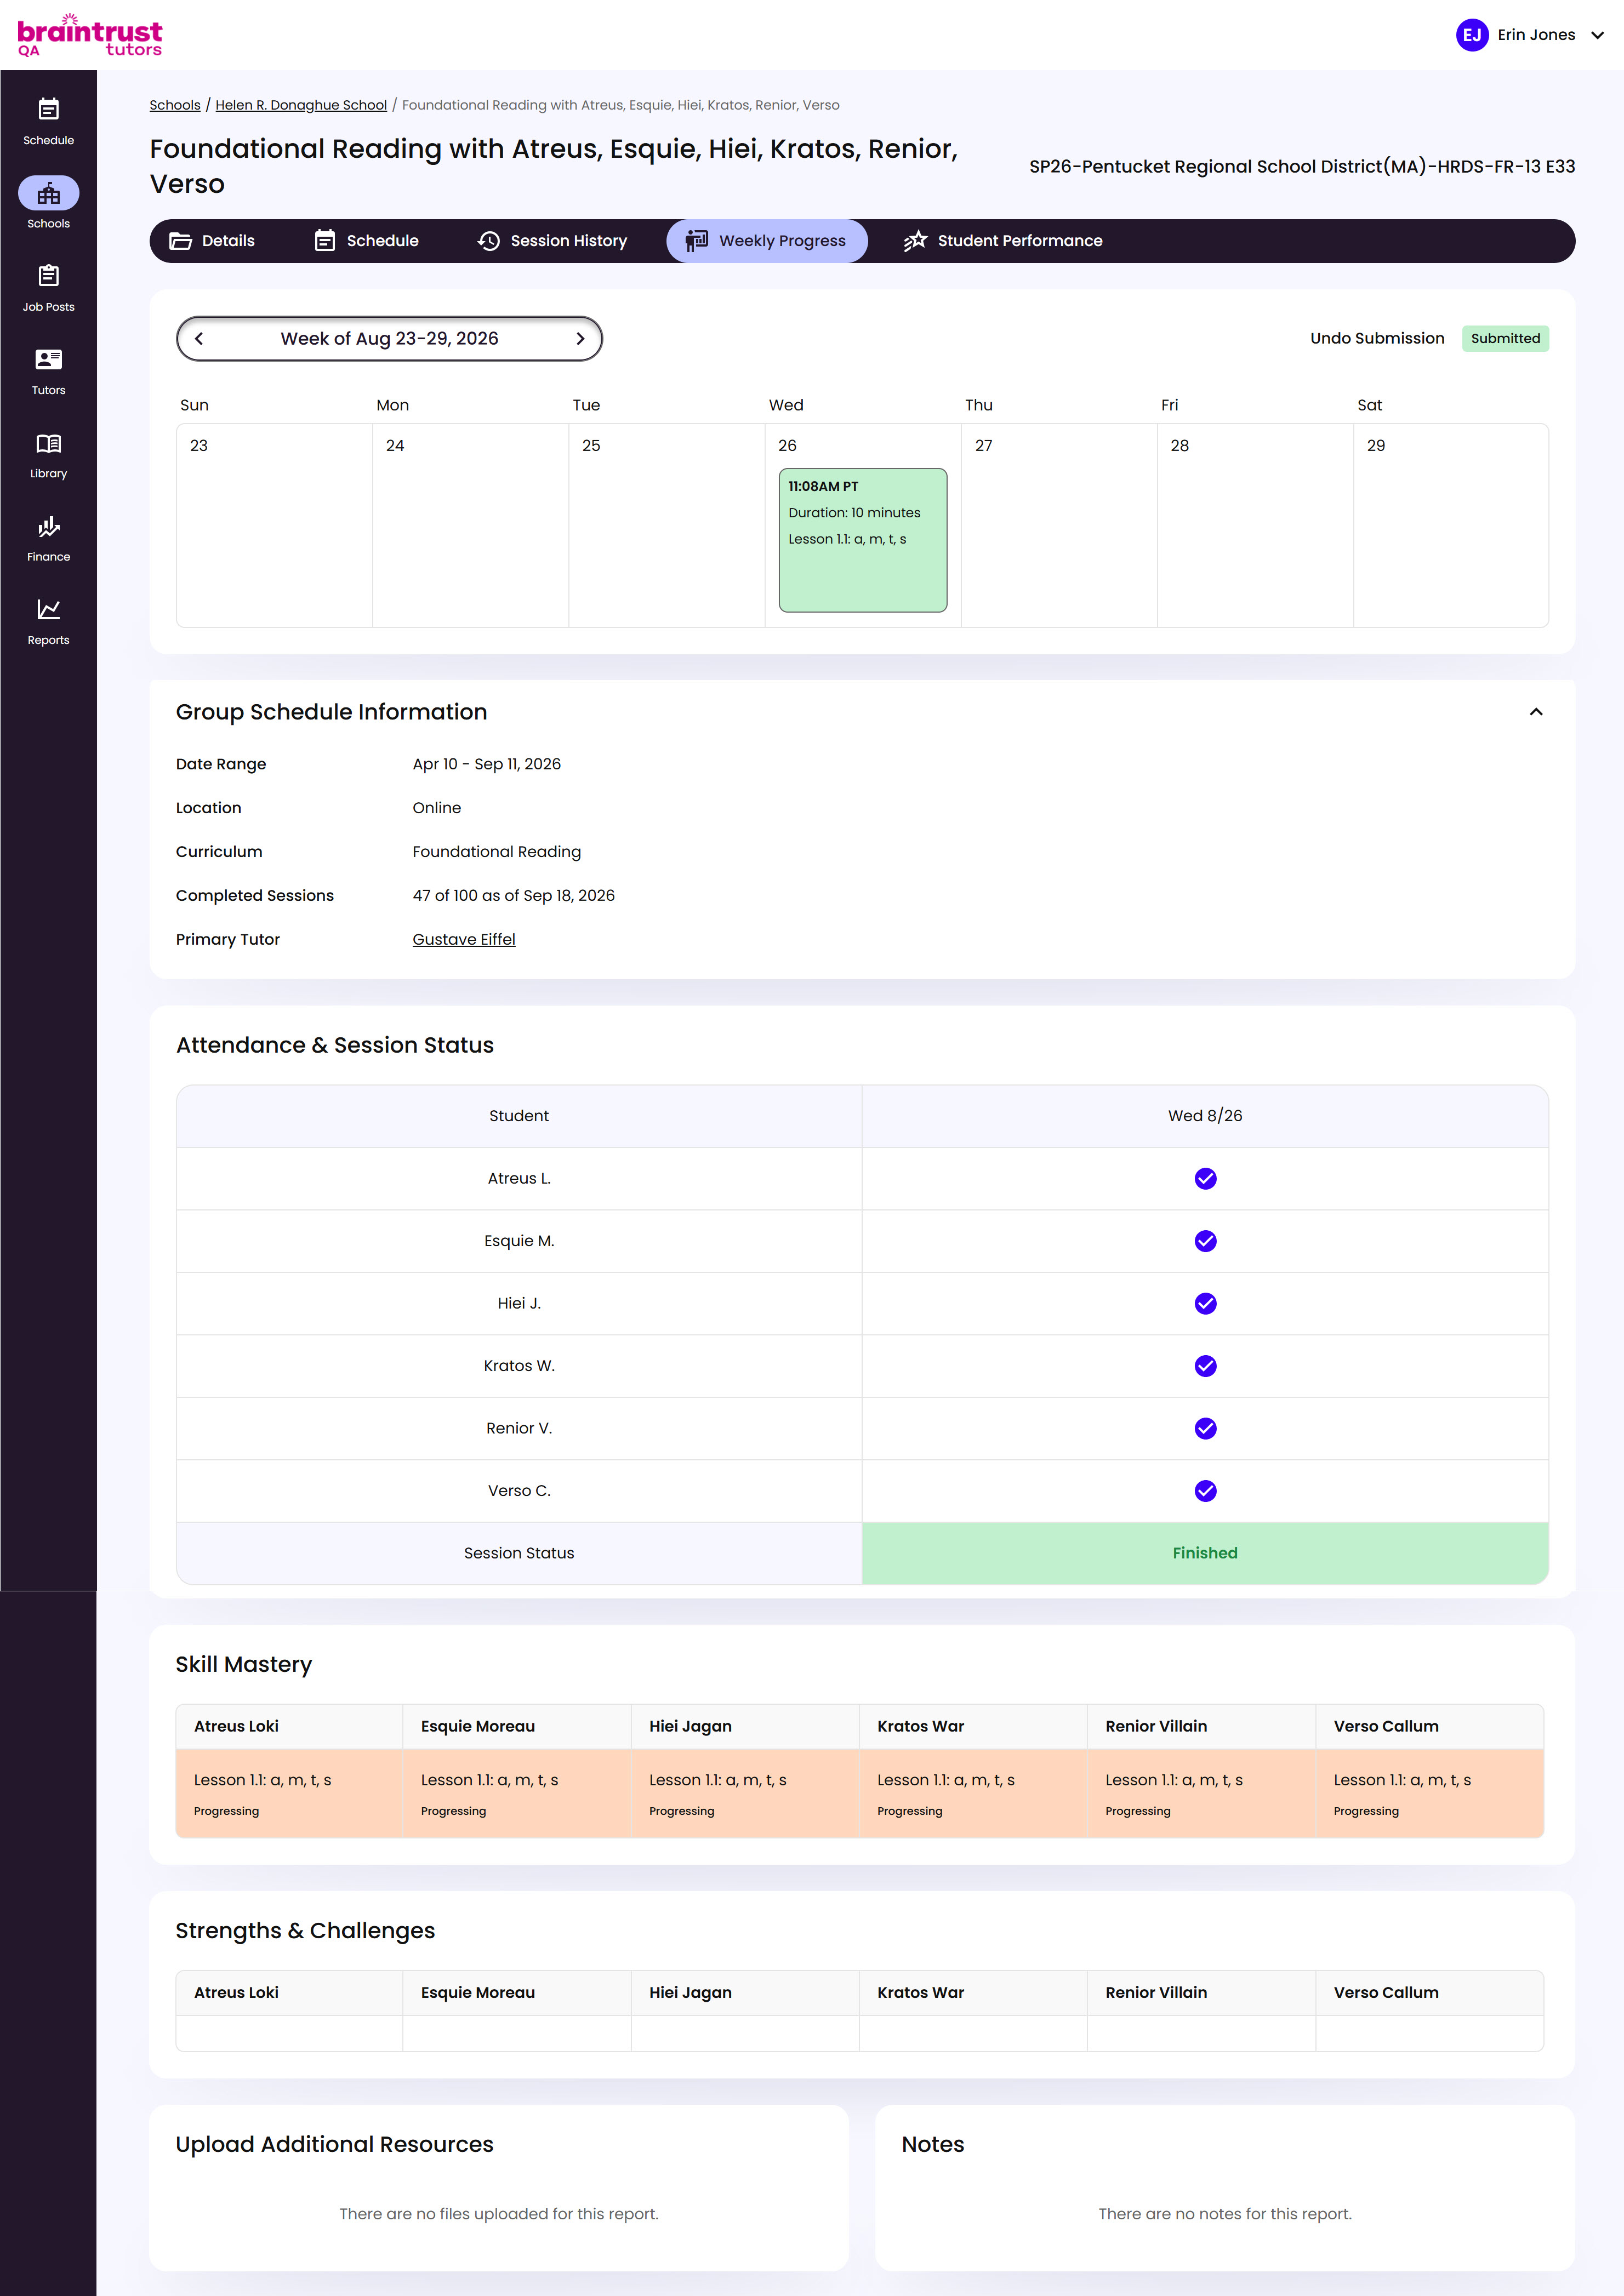
Task: Click Esquie M. attendance checkmark
Action: [x=1205, y=1241]
